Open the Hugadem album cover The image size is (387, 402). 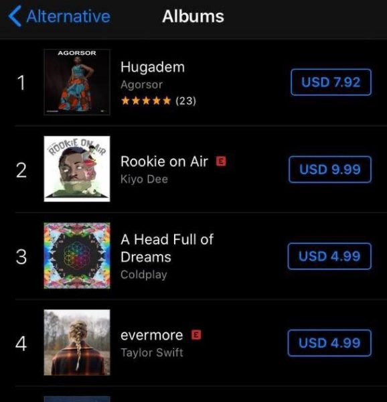pos(77,82)
